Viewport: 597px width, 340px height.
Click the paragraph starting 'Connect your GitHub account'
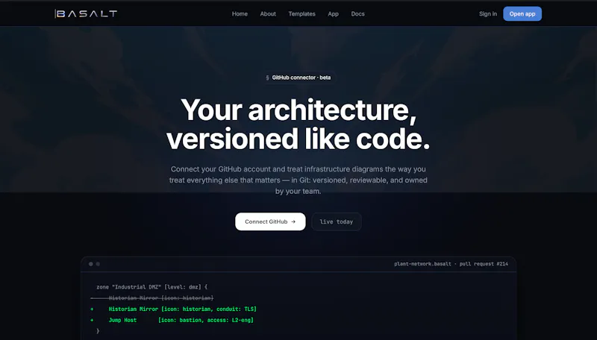(298, 180)
